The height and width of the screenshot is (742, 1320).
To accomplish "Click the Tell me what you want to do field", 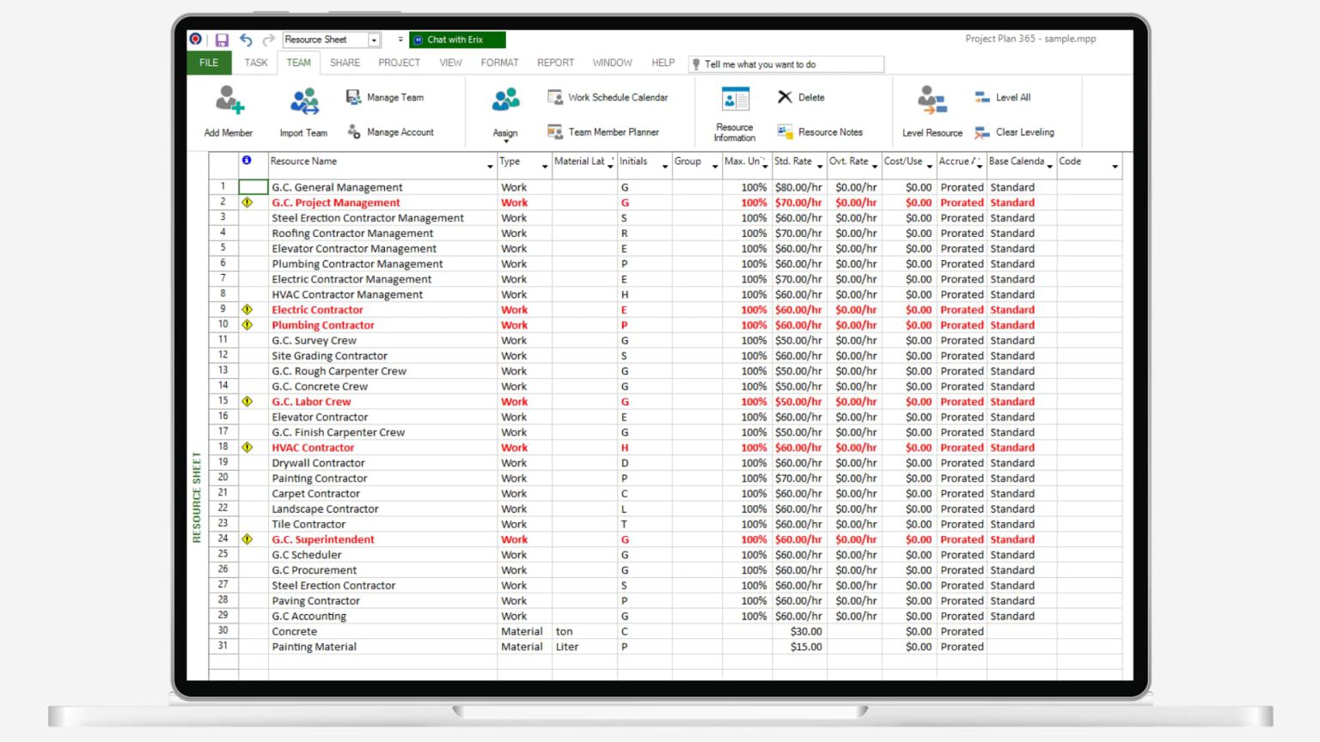I will tap(785, 64).
